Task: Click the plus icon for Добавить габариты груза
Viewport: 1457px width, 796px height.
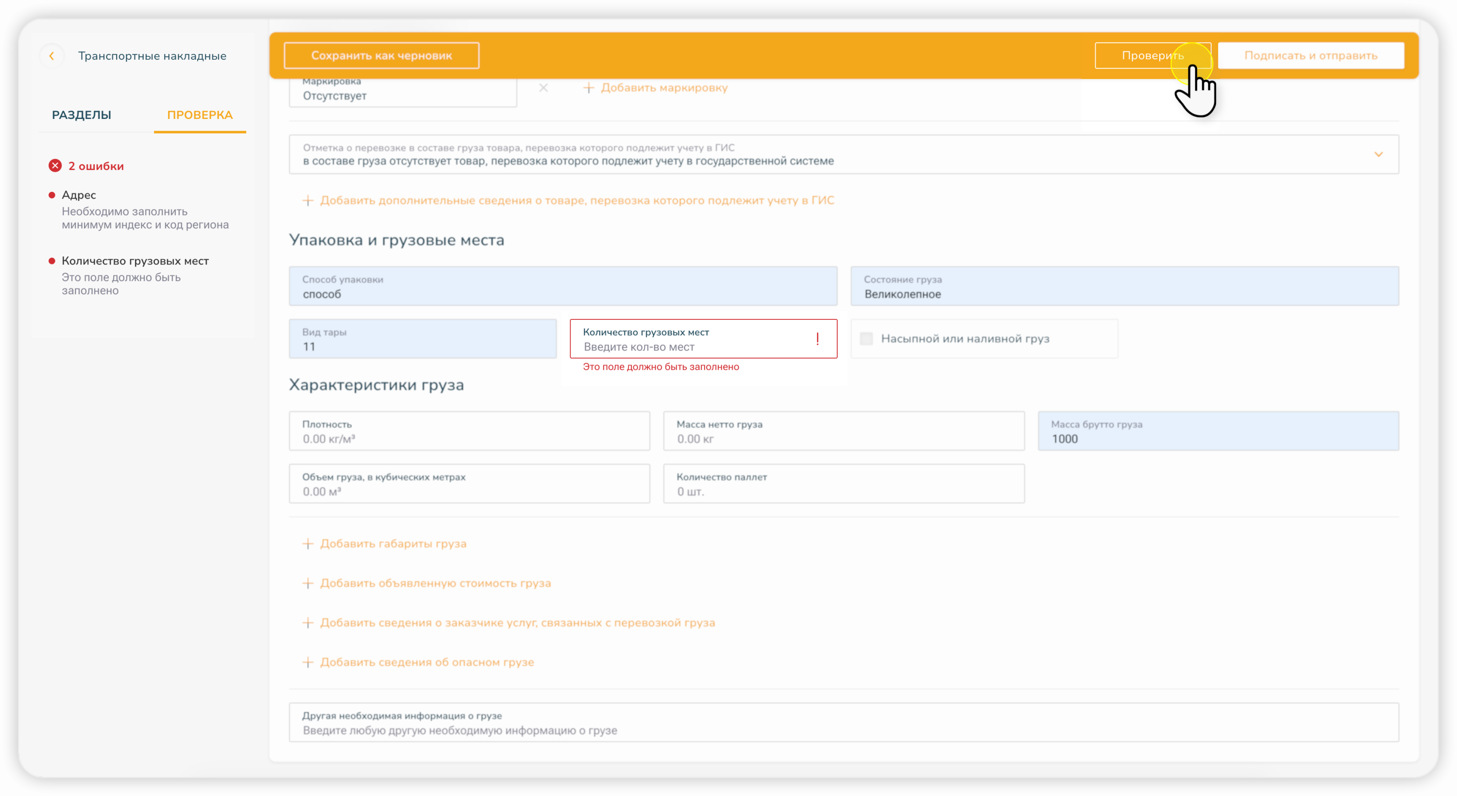Action: pos(308,544)
